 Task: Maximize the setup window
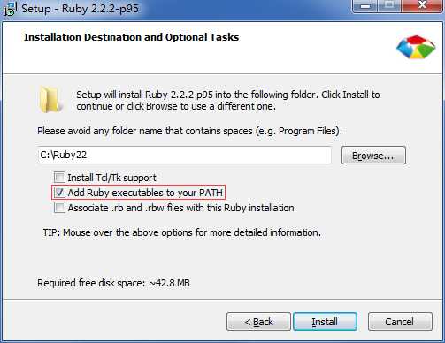(x=389, y=5)
